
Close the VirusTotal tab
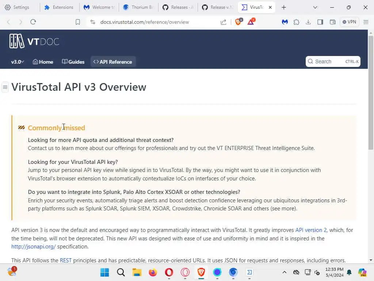pyautogui.click(x=270, y=7)
